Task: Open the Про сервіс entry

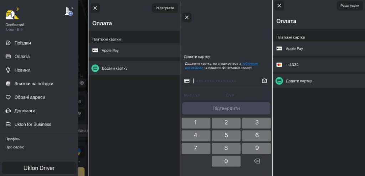Action: (15, 147)
